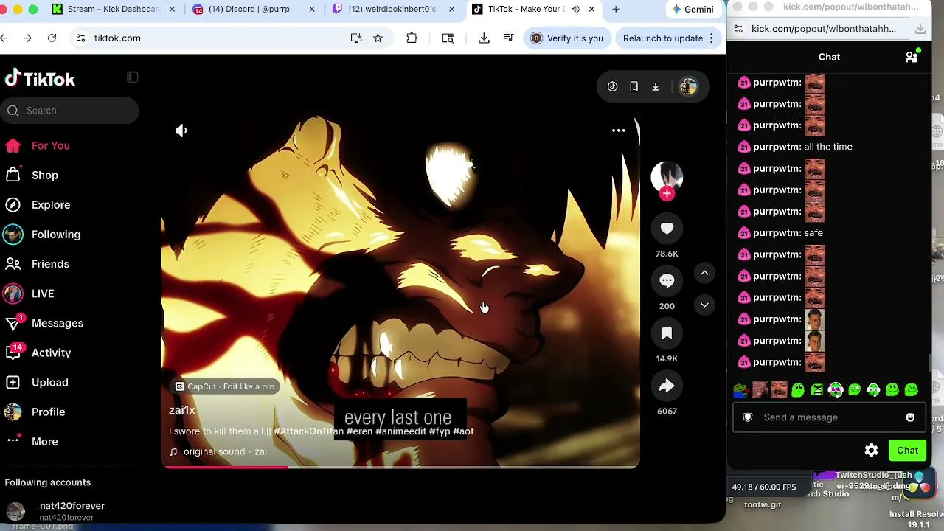The height and width of the screenshot is (531, 944).
Task: Click the CapCut Edit like a pro badge
Action: click(x=225, y=386)
